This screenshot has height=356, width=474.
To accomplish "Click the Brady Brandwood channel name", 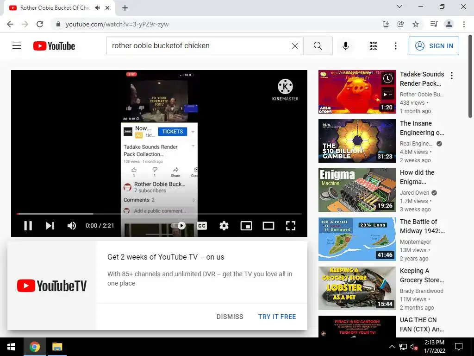I will (421, 291).
